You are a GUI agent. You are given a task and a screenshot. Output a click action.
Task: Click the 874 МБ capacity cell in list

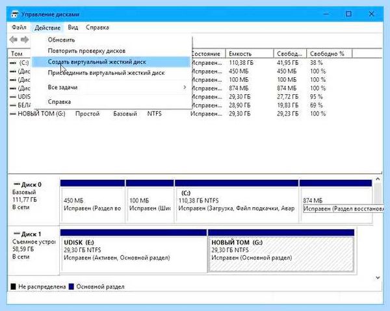click(x=239, y=88)
